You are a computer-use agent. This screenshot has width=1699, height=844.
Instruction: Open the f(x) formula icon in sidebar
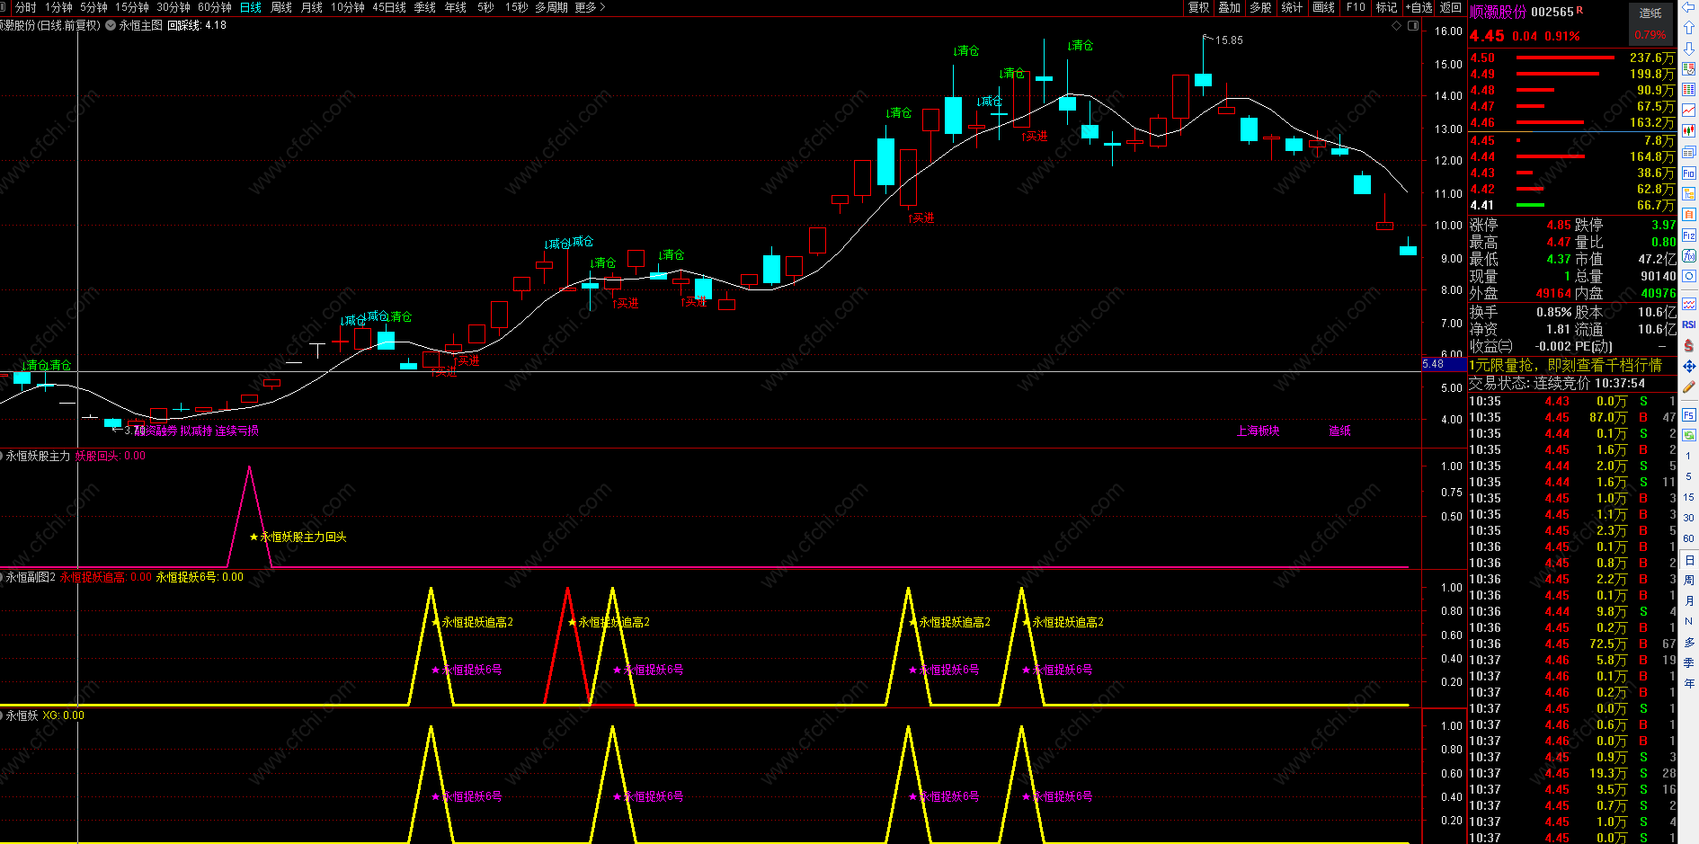[x=1689, y=256]
